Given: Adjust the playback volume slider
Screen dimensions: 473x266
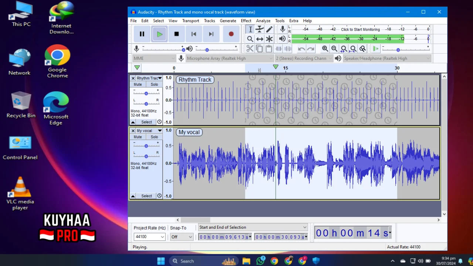Looking at the screenshot, I should (217, 49).
